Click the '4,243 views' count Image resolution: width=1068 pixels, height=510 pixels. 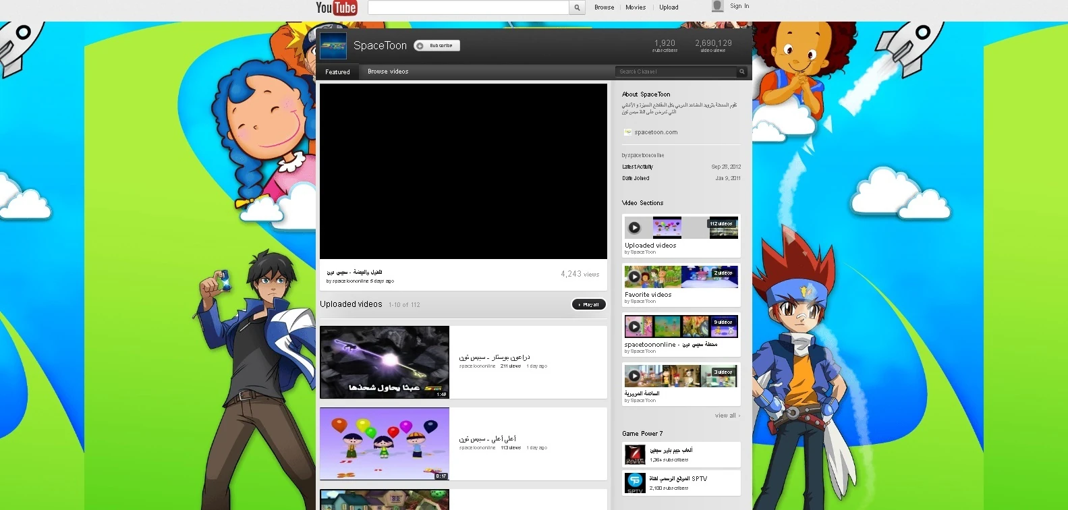coord(580,274)
